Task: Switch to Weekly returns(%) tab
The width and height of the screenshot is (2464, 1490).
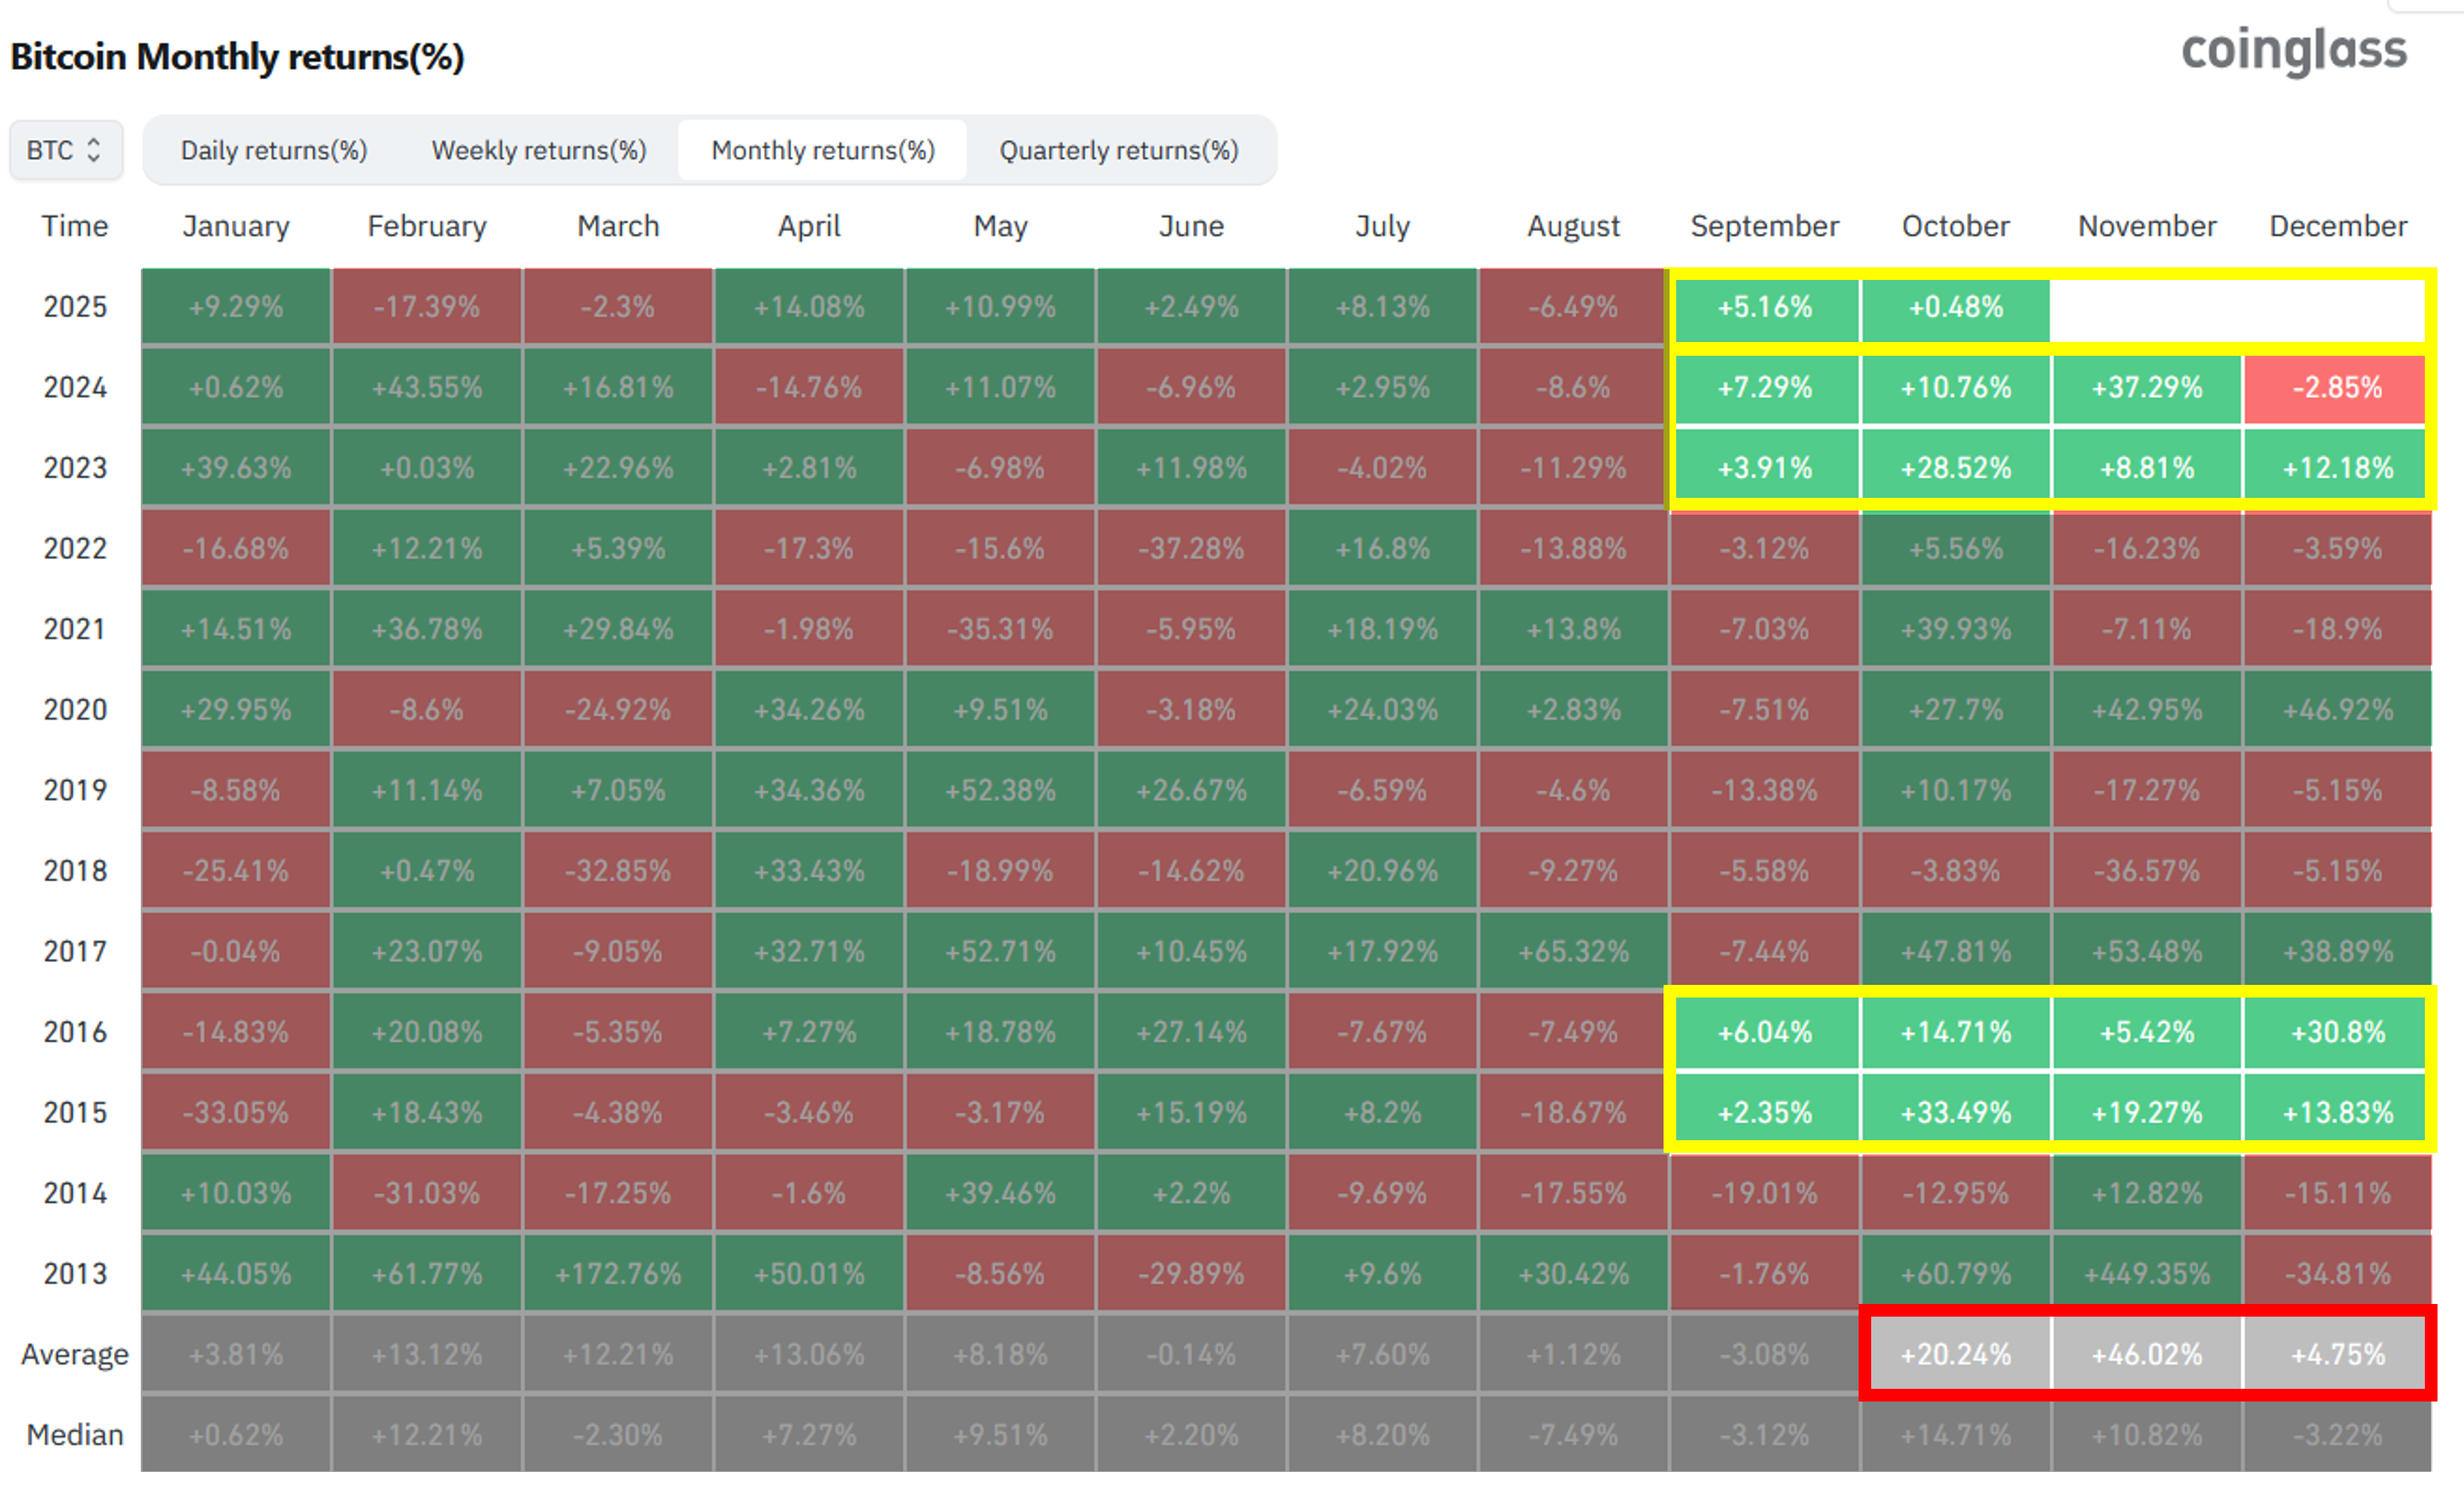Action: click(539, 150)
